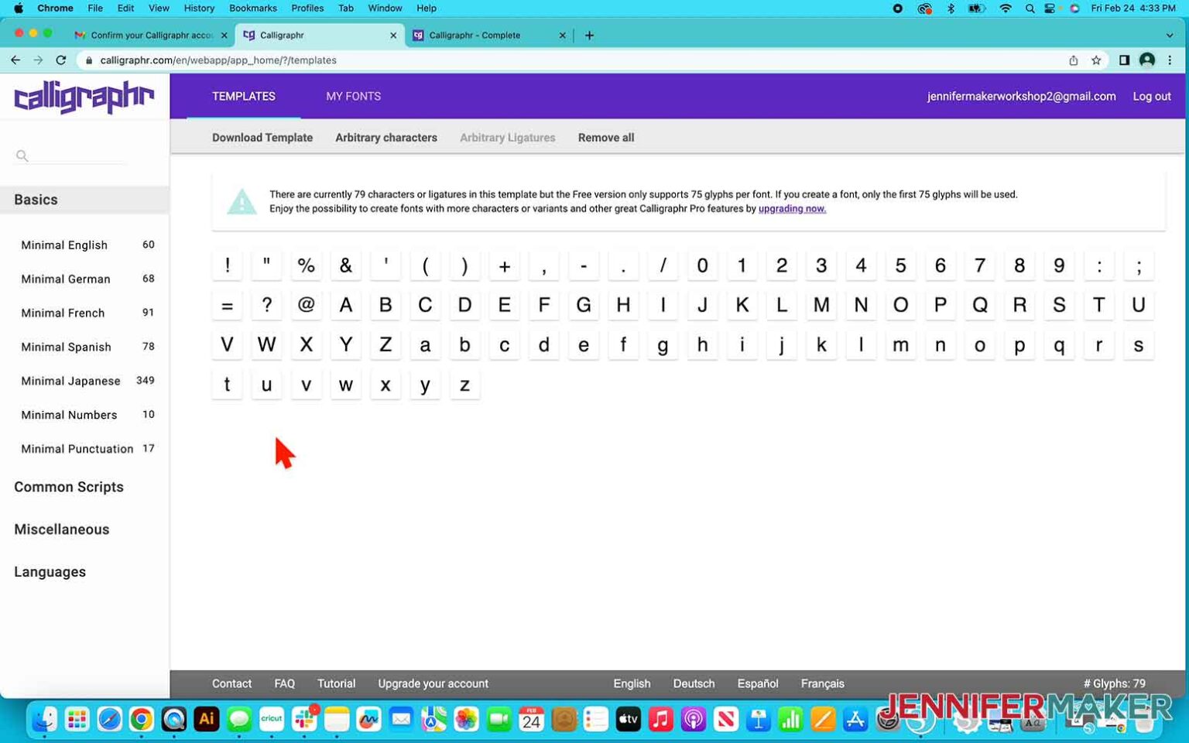Viewport: 1189px width, 743px height.
Task: Click the ampersand glyph tile
Action: click(x=346, y=265)
